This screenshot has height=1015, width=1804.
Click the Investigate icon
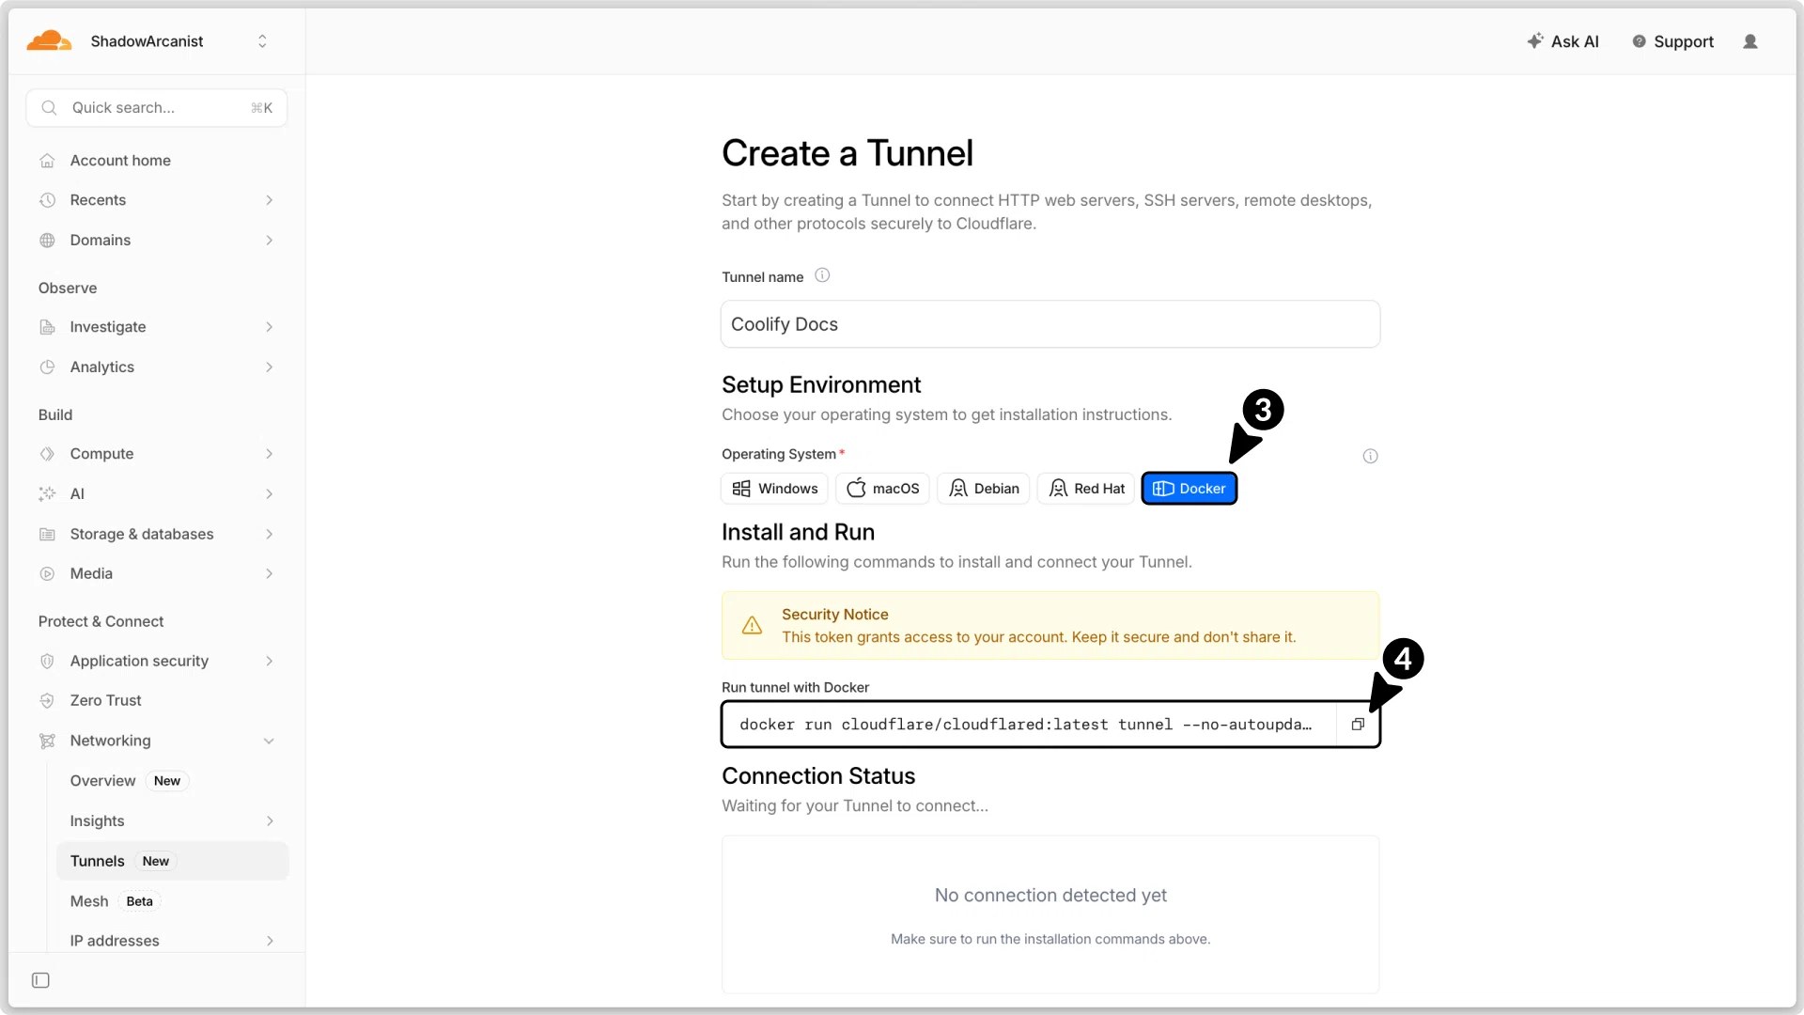point(47,327)
